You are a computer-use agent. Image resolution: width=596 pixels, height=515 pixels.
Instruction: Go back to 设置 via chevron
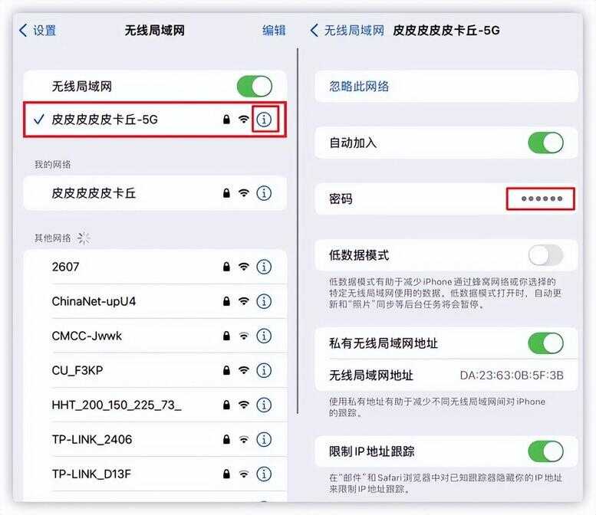tap(38, 31)
